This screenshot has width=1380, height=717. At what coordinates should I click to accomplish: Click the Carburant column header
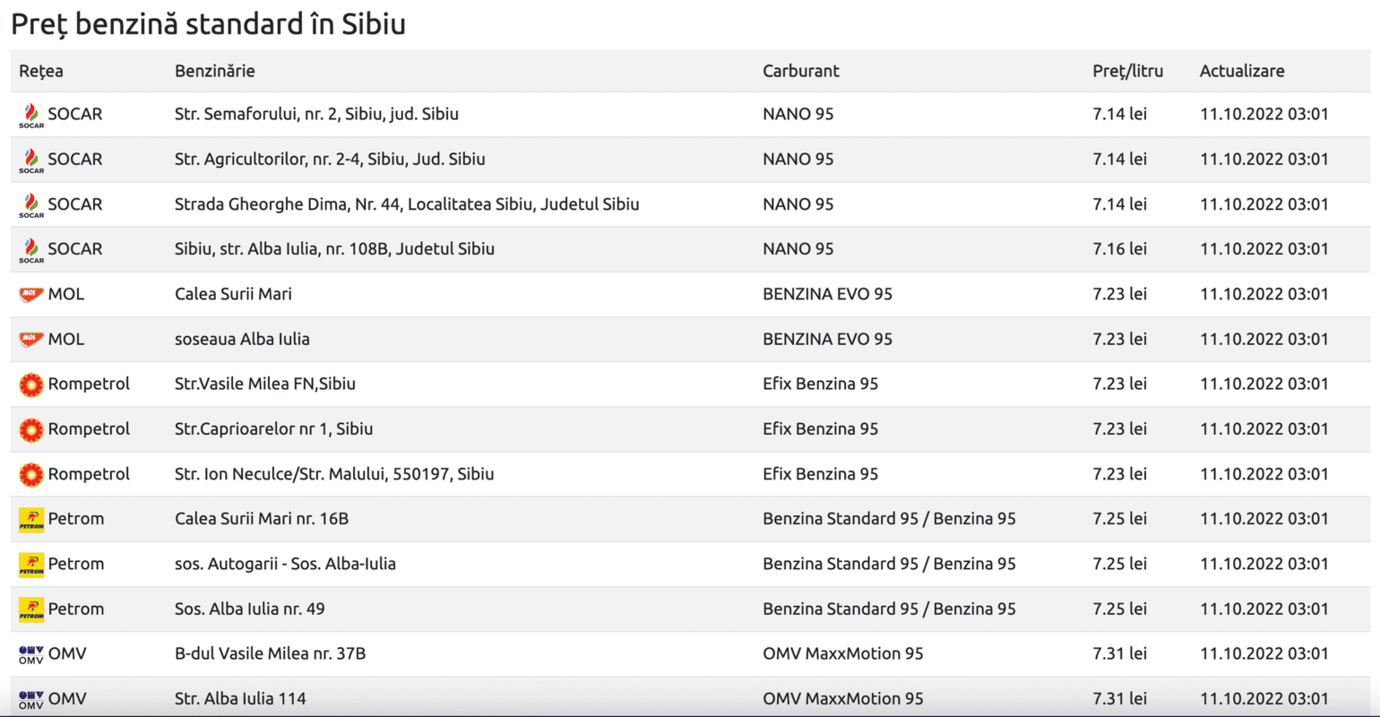[801, 71]
